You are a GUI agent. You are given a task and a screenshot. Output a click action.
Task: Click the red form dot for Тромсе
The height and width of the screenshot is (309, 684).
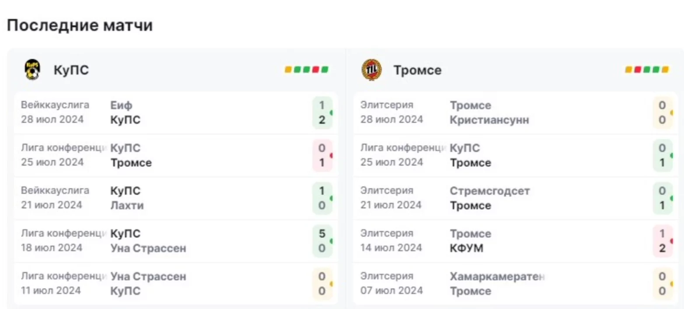[x=638, y=69]
